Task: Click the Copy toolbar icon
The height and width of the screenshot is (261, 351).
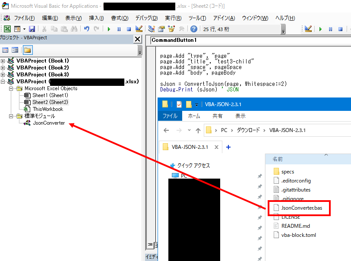Action: click(54, 29)
